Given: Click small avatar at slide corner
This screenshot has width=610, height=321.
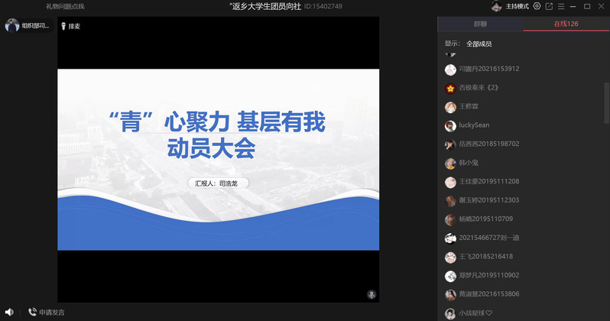Looking at the screenshot, I should click(x=372, y=293).
